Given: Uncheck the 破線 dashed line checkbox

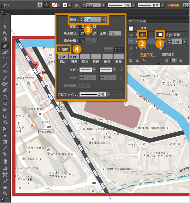Looking at the screenshot, I should point(59,49).
